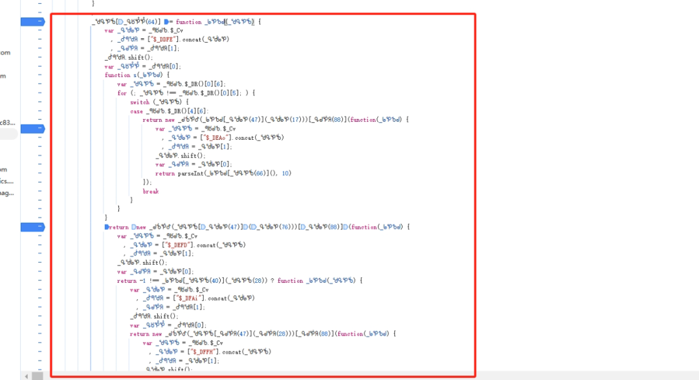
Task: Remove gutter breakpoint on the "= function" assignment line
Action: pos(32,21)
